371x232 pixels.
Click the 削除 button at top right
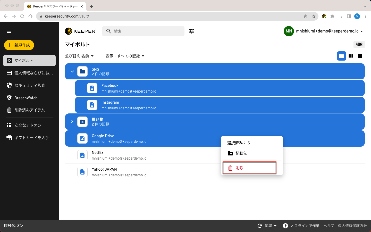(359, 44)
